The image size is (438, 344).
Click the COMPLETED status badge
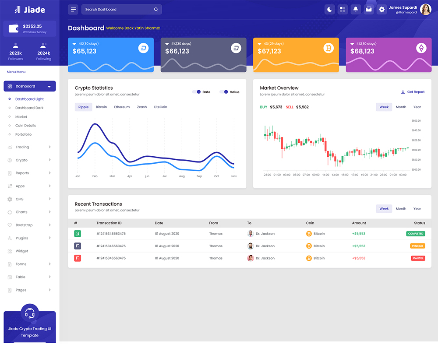tap(415, 234)
